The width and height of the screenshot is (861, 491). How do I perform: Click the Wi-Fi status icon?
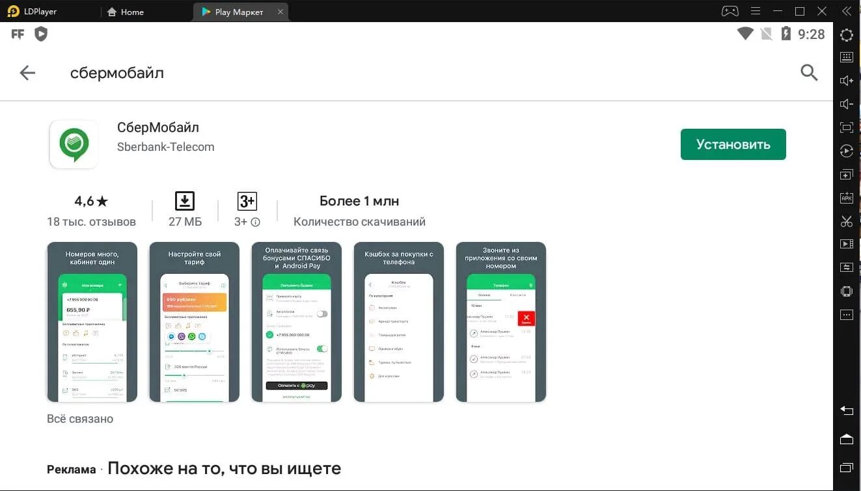745,34
